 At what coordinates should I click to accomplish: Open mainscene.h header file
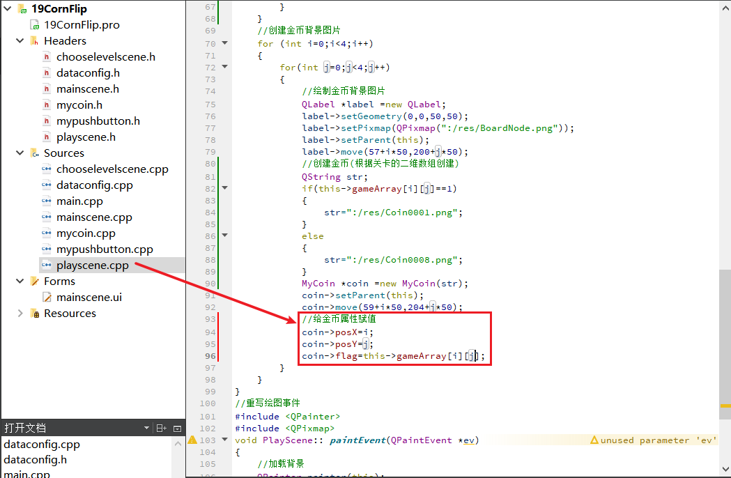tap(88, 88)
